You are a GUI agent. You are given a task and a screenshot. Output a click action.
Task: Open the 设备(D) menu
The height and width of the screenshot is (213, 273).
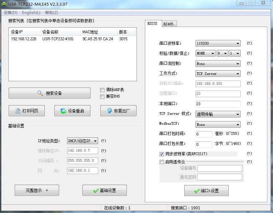10,13
